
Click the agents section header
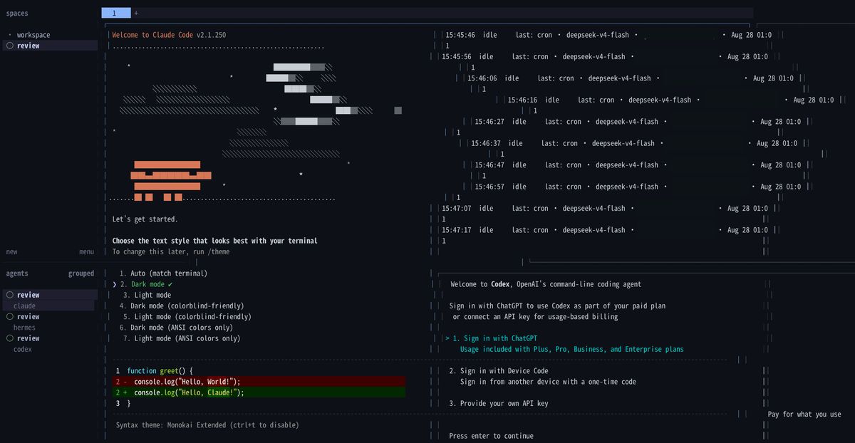17,273
